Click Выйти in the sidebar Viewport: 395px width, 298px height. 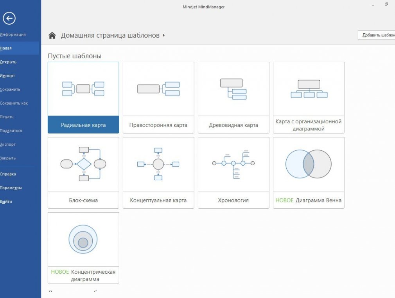point(6,201)
